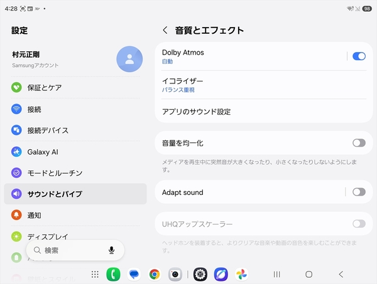Tap the Wi-Fi status icon in the status bar
377x284 pixels.
[350, 9]
